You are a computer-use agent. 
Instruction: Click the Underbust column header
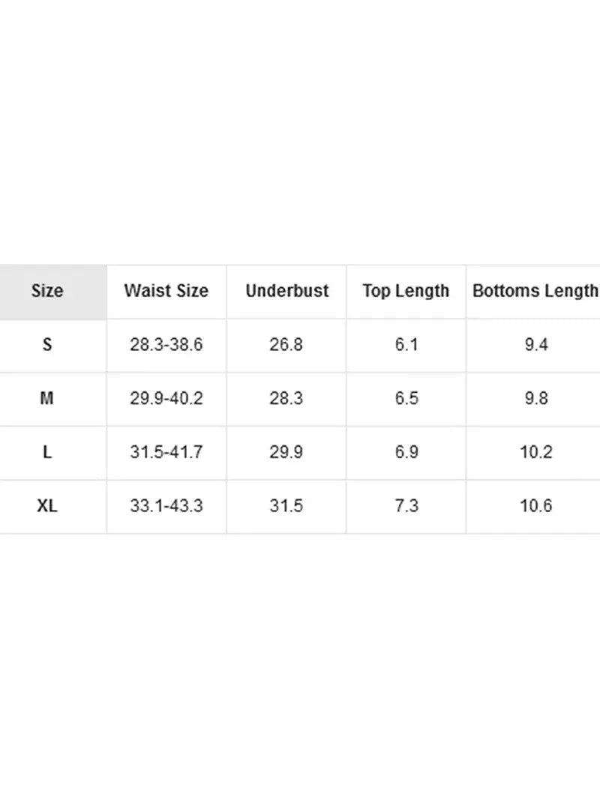coord(286,291)
